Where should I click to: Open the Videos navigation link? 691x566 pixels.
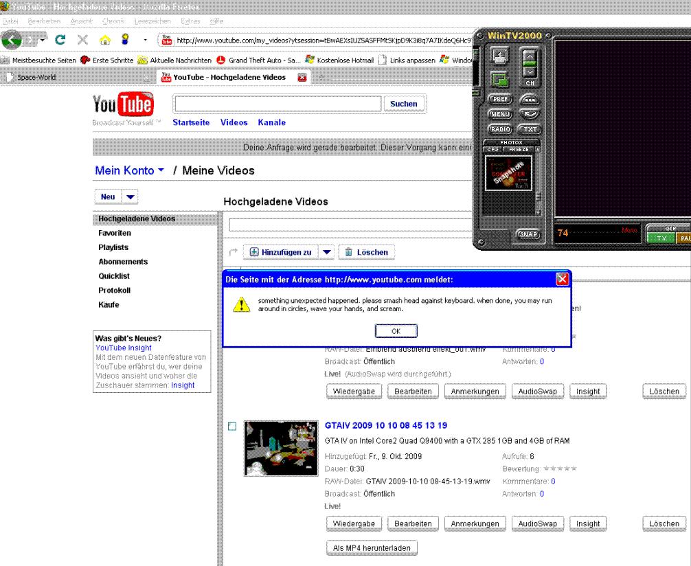tap(234, 122)
